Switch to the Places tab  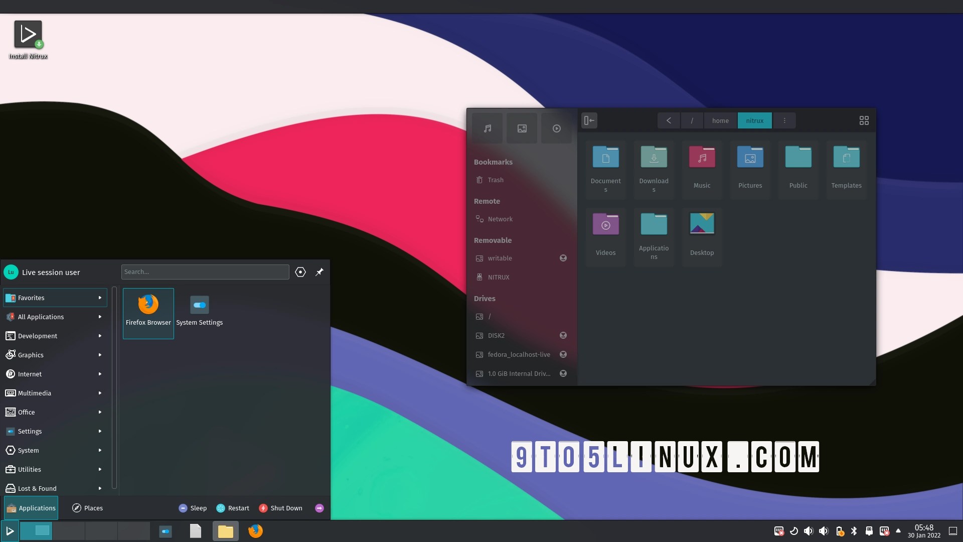[x=88, y=508]
